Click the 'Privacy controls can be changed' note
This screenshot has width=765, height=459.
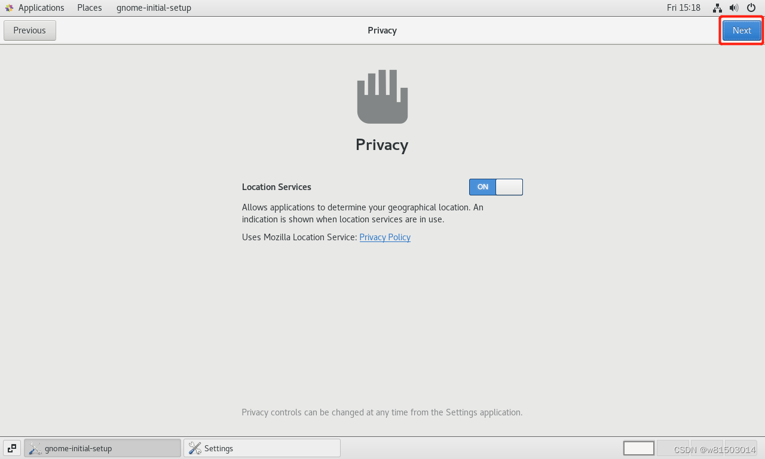click(382, 412)
